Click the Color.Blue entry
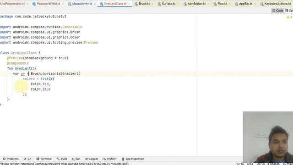 41,89
